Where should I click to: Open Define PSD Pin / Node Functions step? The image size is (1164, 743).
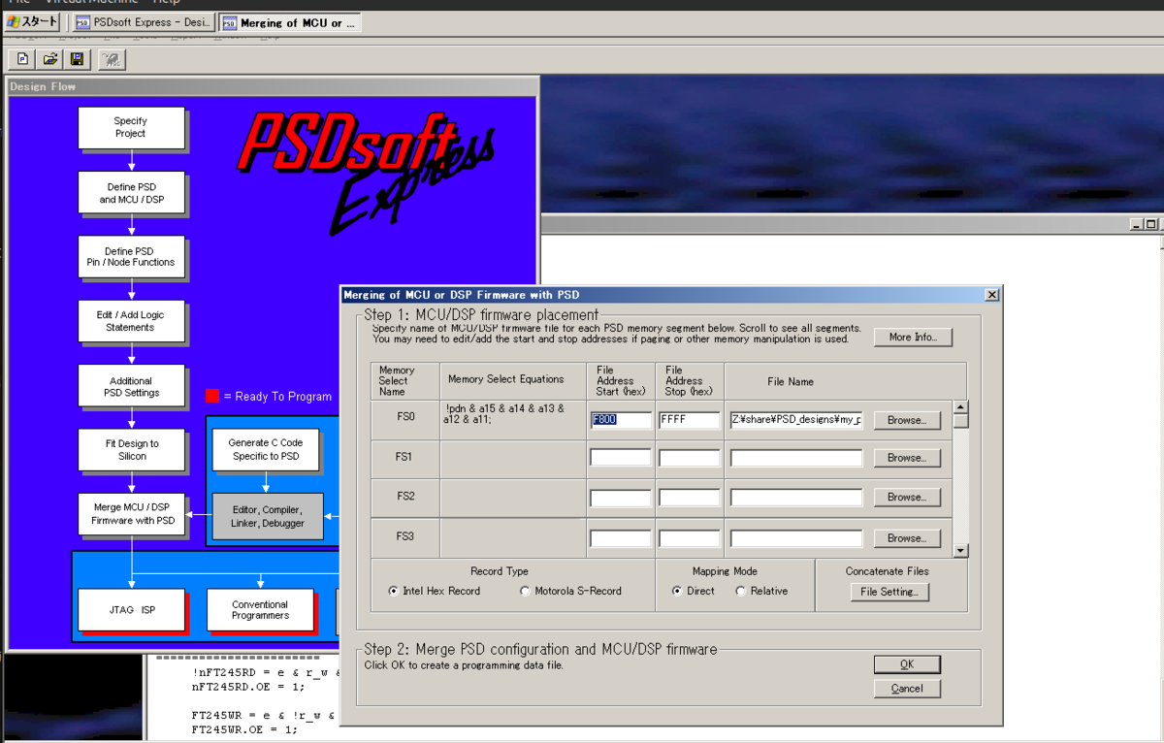pos(131,257)
